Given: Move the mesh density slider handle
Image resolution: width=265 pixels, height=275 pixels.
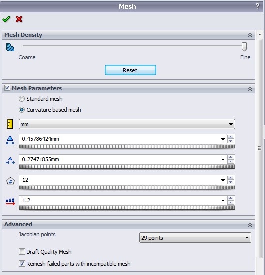Looking at the screenshot, I should click(244, 47).
